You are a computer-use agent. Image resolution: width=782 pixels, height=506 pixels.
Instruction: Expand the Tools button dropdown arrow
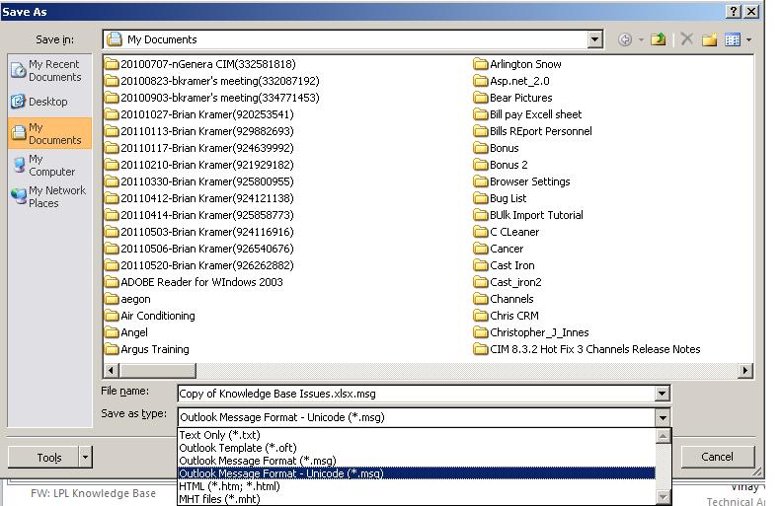(x=85, y=457)
